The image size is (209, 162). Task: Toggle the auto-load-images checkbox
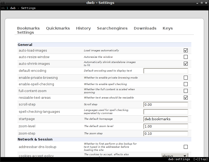click(x=186, y=50)
